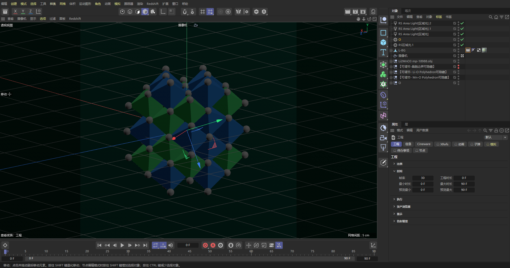The image size is (510, 268).
Task: Expand the L-BG object tree
Action: tap(391, 50)
